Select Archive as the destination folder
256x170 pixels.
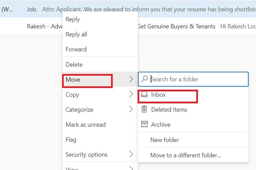point(161,124)
